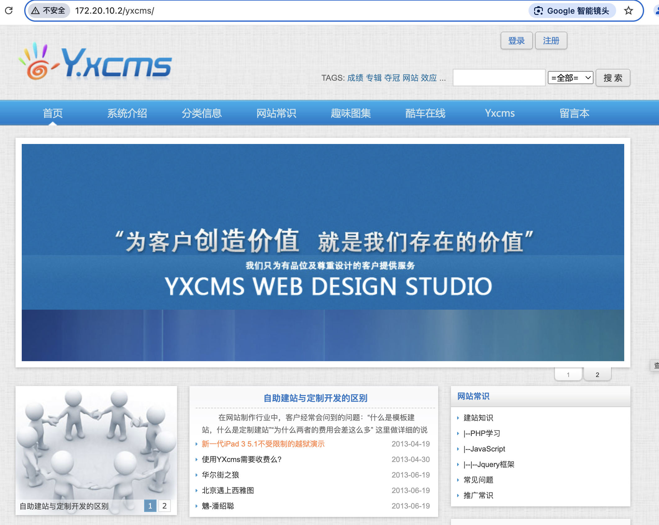Open the 新一代iPad 3 越狱演示 article link
The image size is (659, 525).
pyautogui.click(x=263, y=444)
